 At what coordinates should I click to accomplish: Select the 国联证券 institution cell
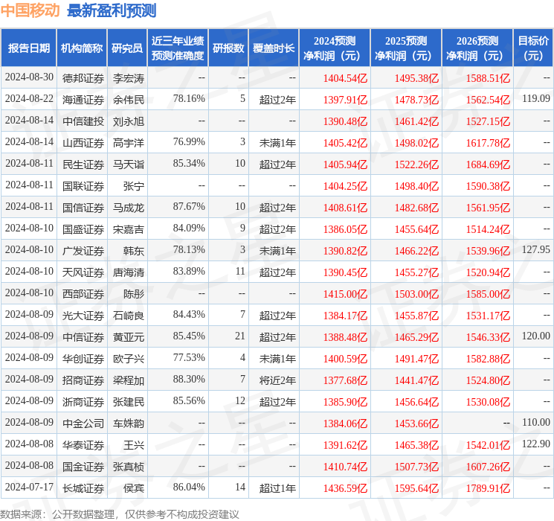[x=83, y=186]
